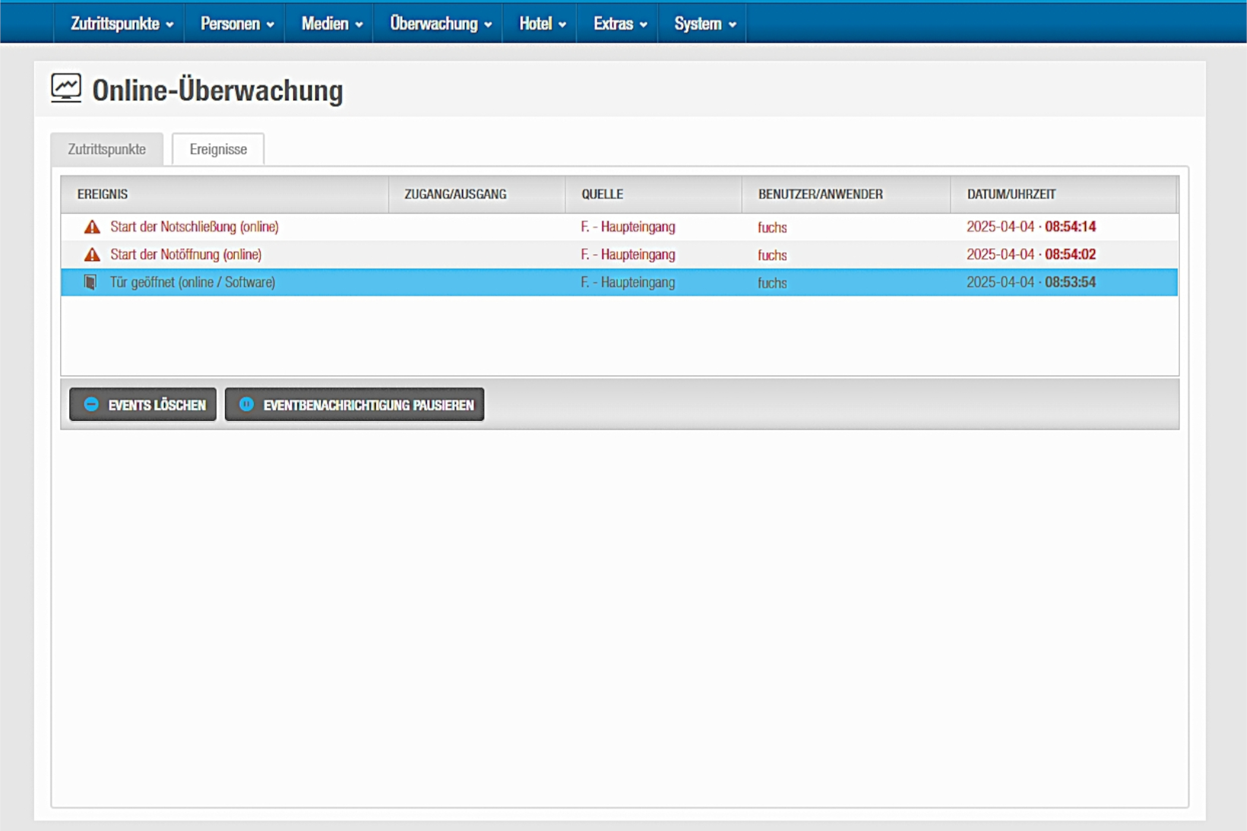
Task: Expand the Personen menu
Action: 236,24
